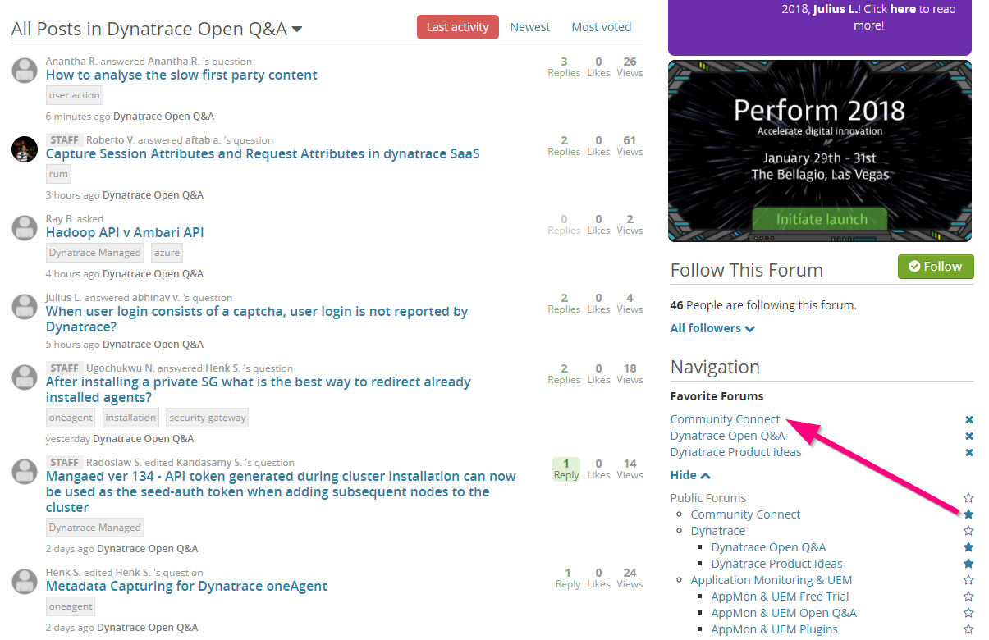Star the Application Monitoring & UEM forum
The image size is (989, 640).
[968, 580]
